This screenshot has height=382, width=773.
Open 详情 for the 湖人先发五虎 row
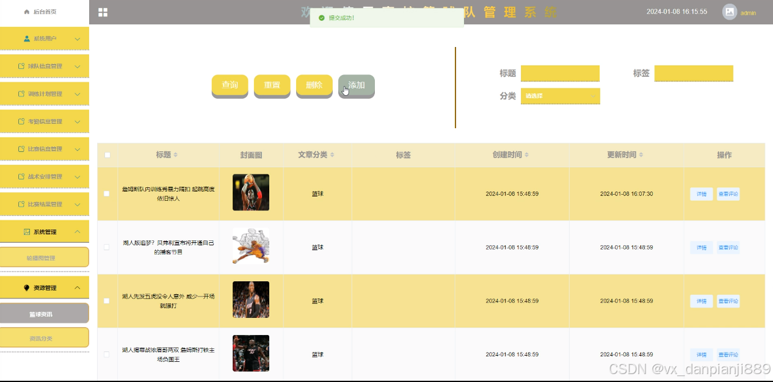click(702, 301)
